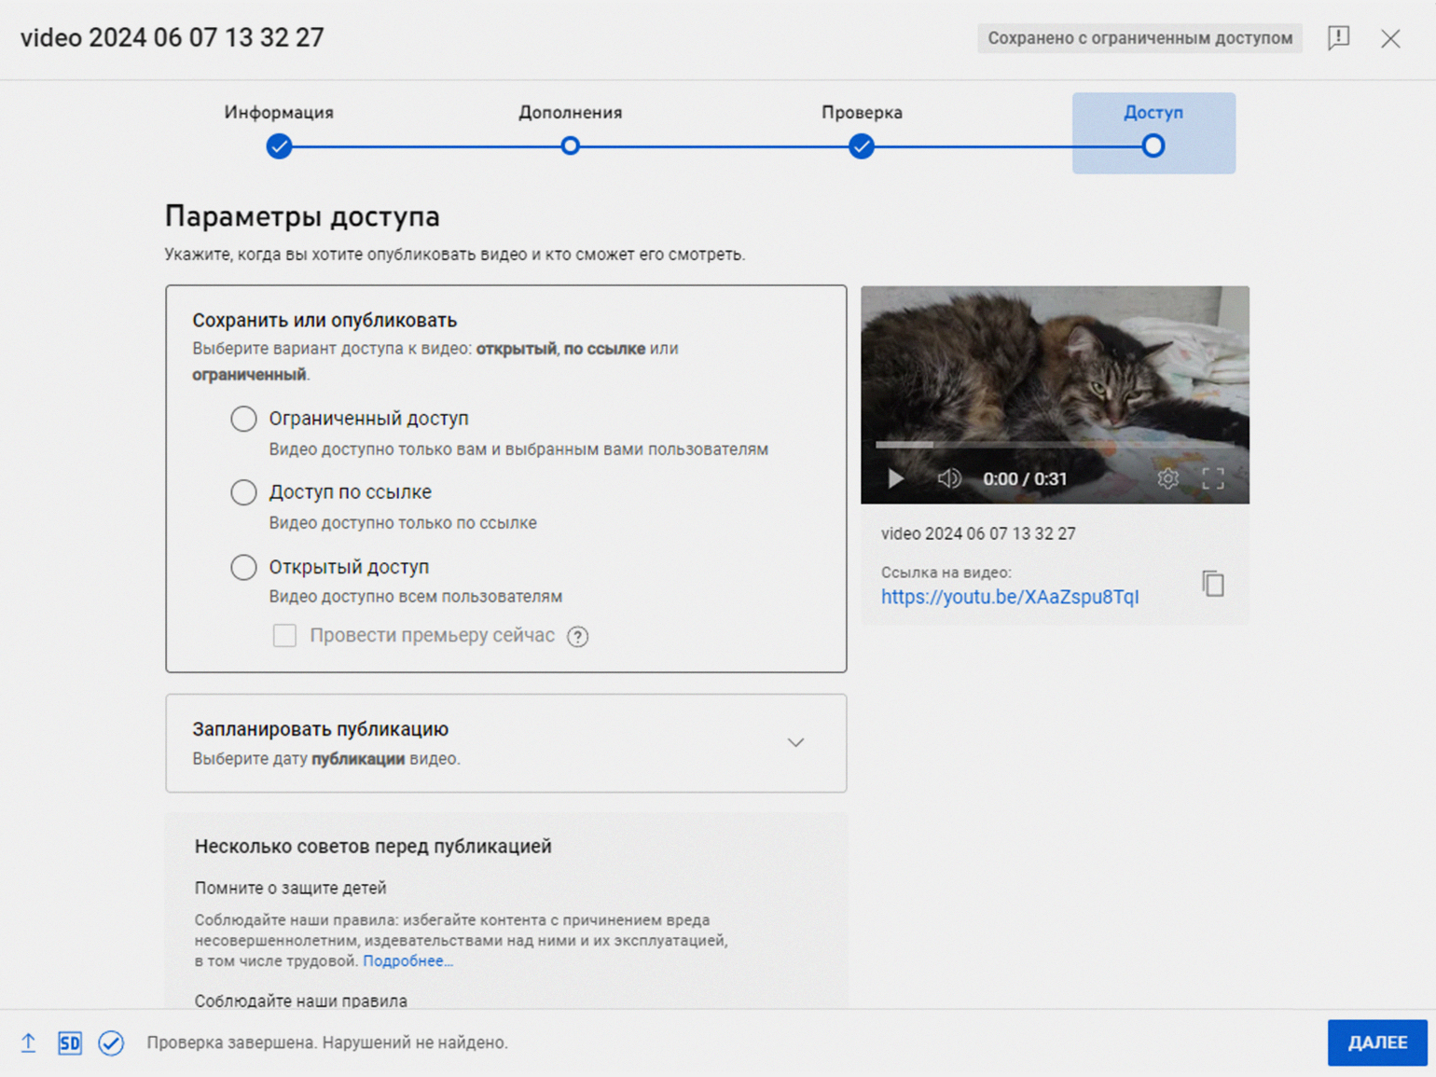Click the ДАЛЕЕ button
1436x1077 pixels.
(1377, 1042)
